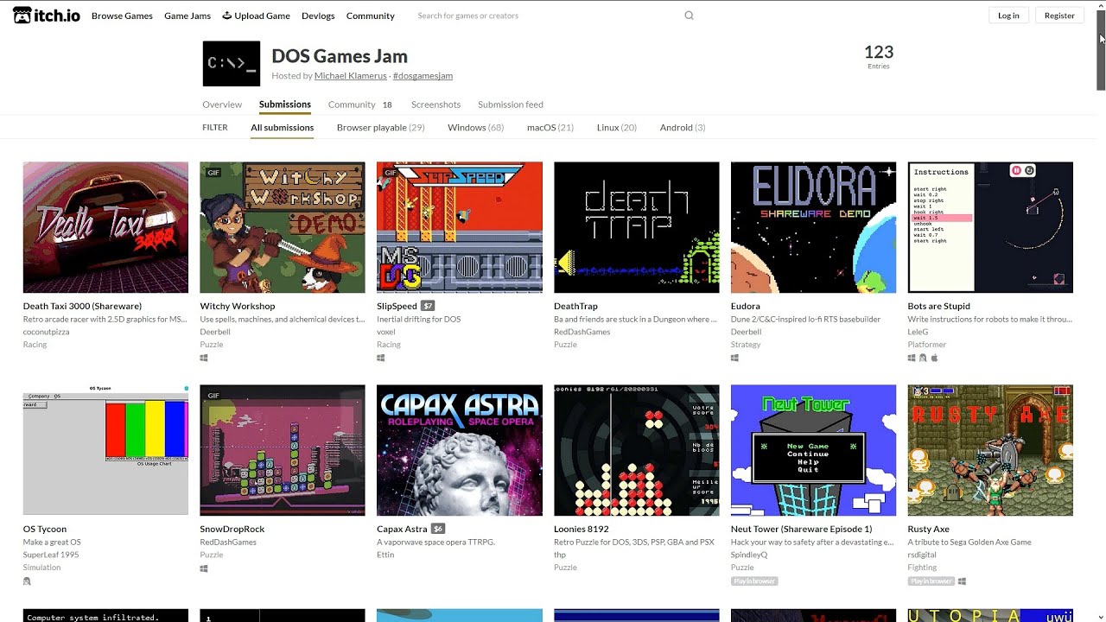Open SnowDropRock thumbnail
The height and width of the screenshot is (622, 1106).
coord(283,450)
